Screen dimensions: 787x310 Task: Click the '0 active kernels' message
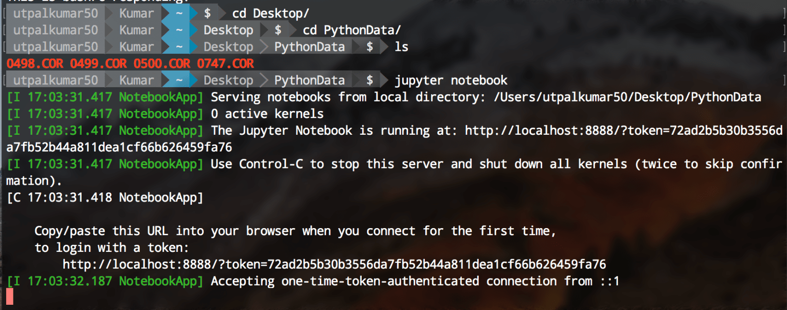[x=267, y=114]
